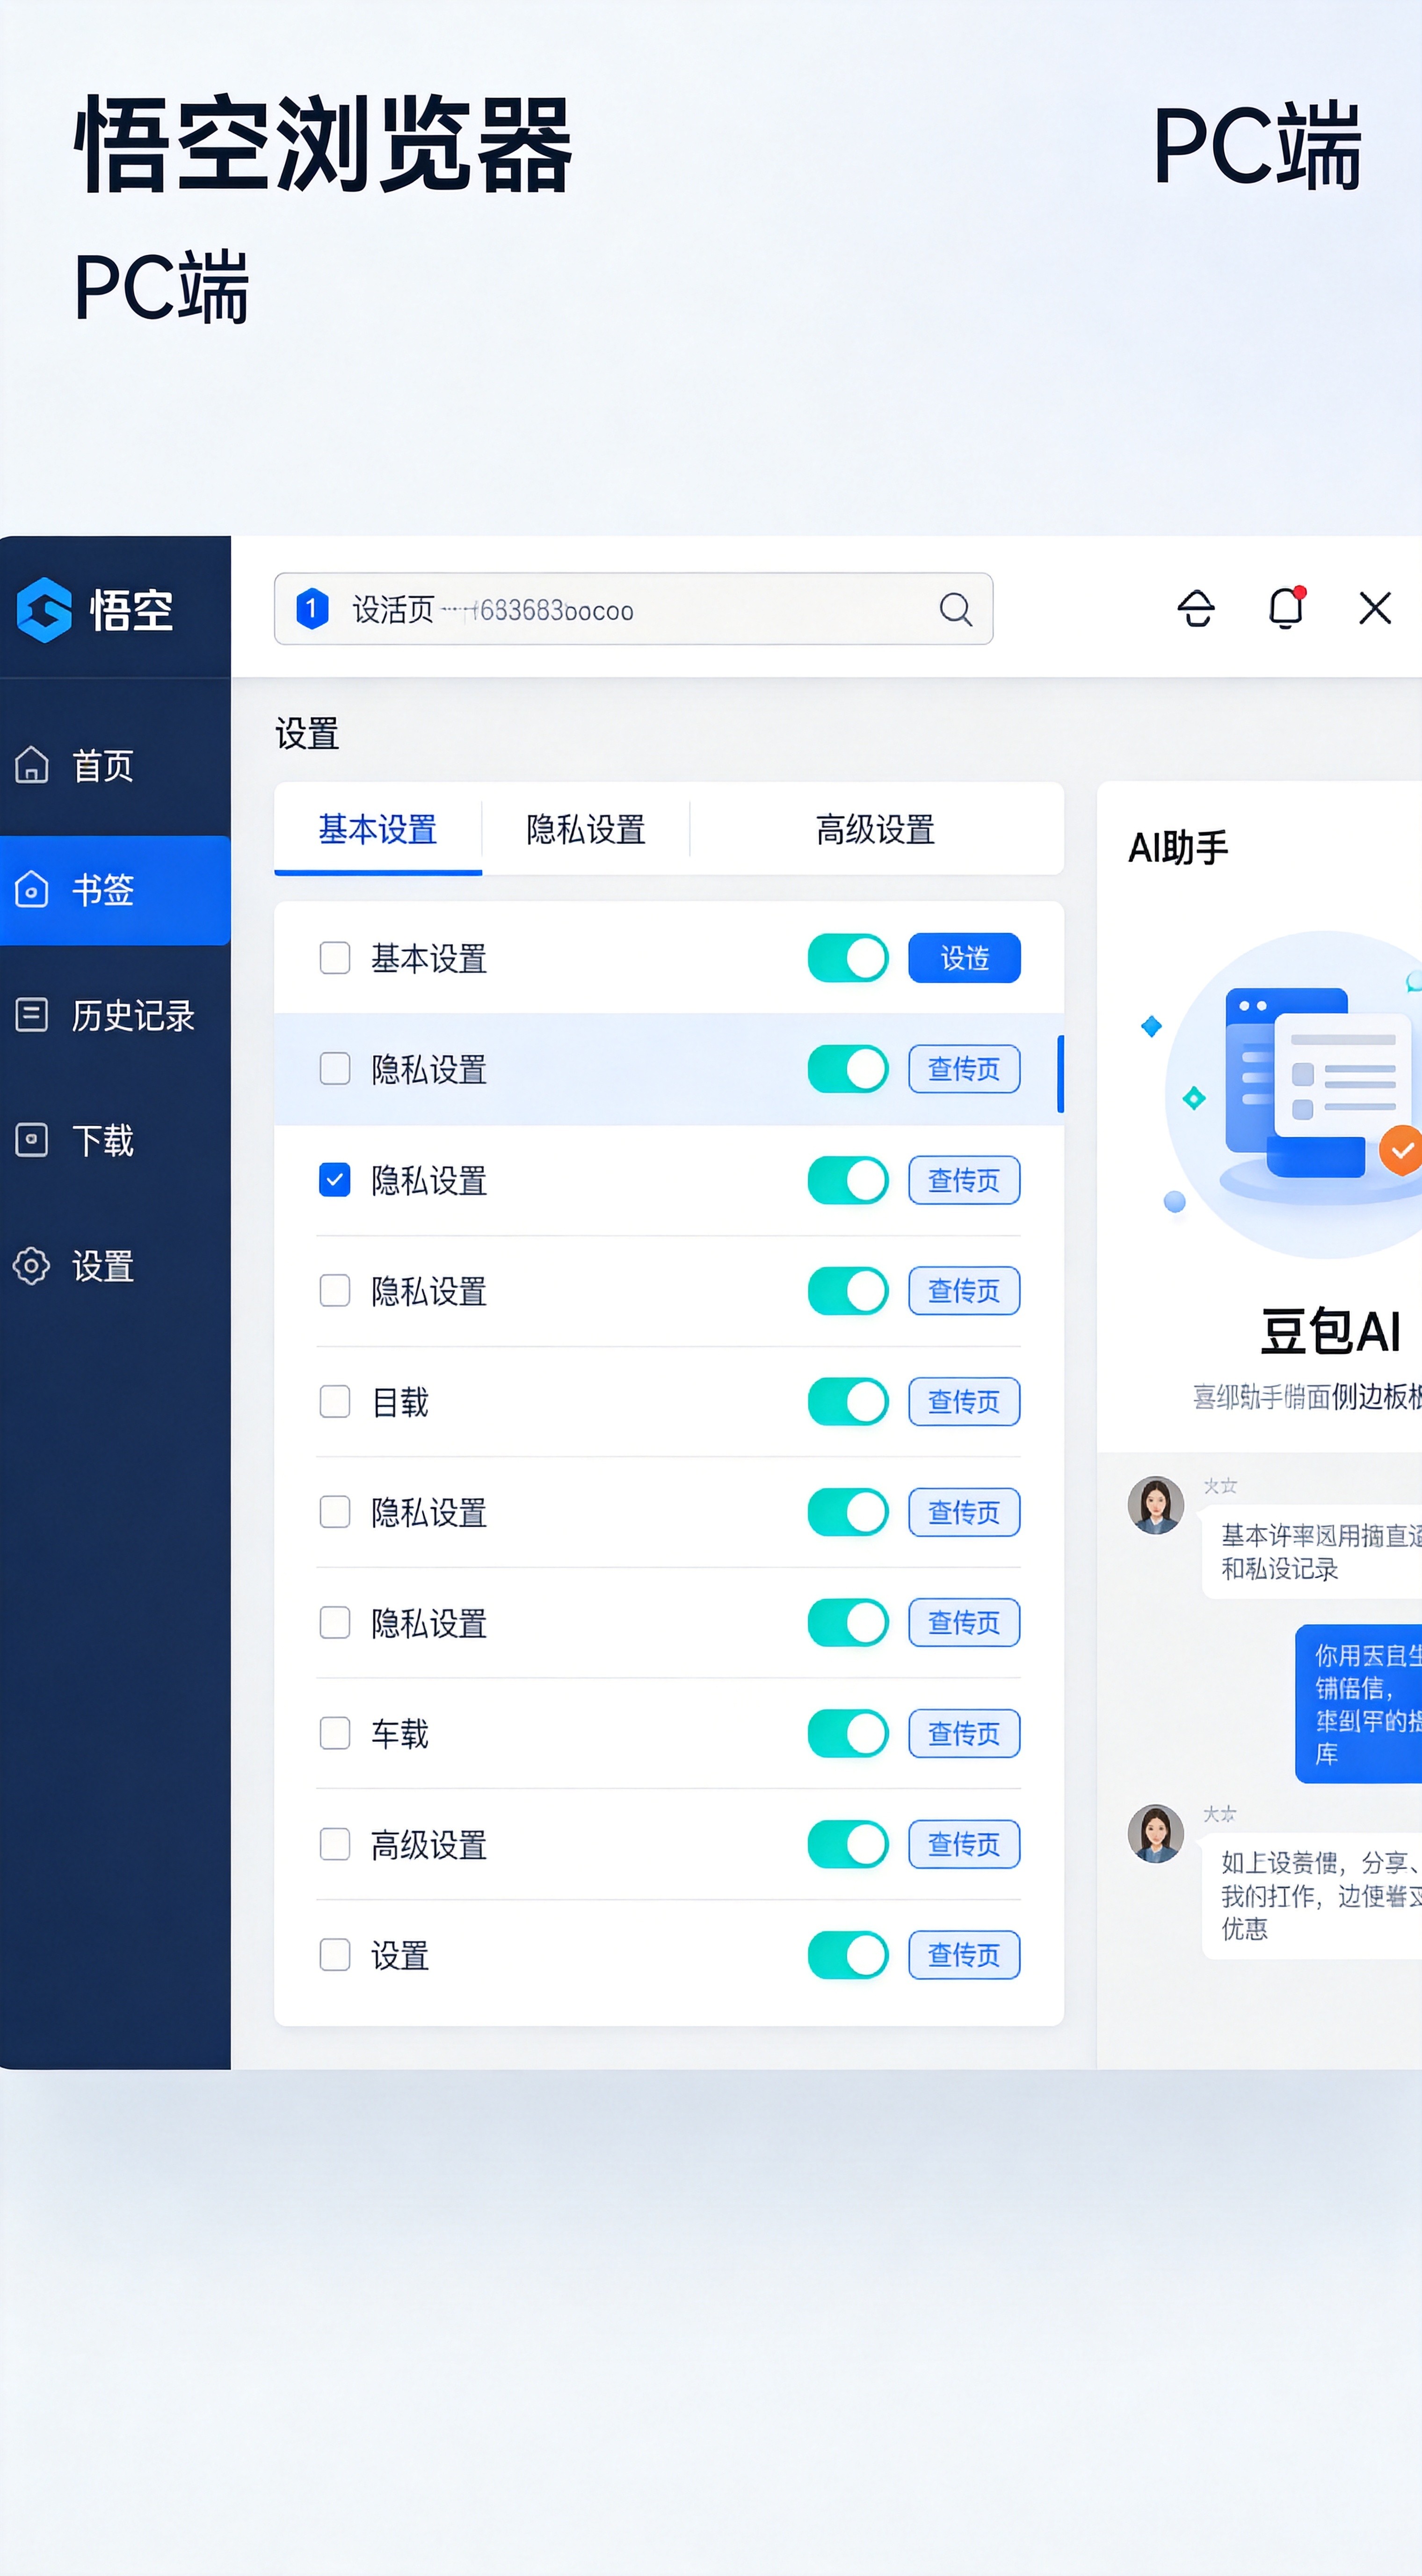Switch to the 高级设置 tab
This screenshot has height=2576, width=1422.
875,829
